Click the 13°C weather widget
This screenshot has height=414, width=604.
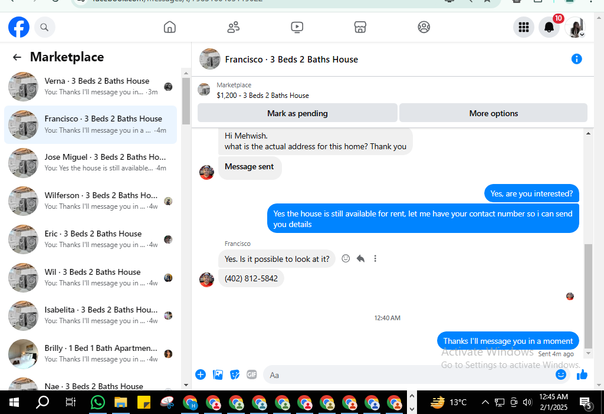point(448,402)
